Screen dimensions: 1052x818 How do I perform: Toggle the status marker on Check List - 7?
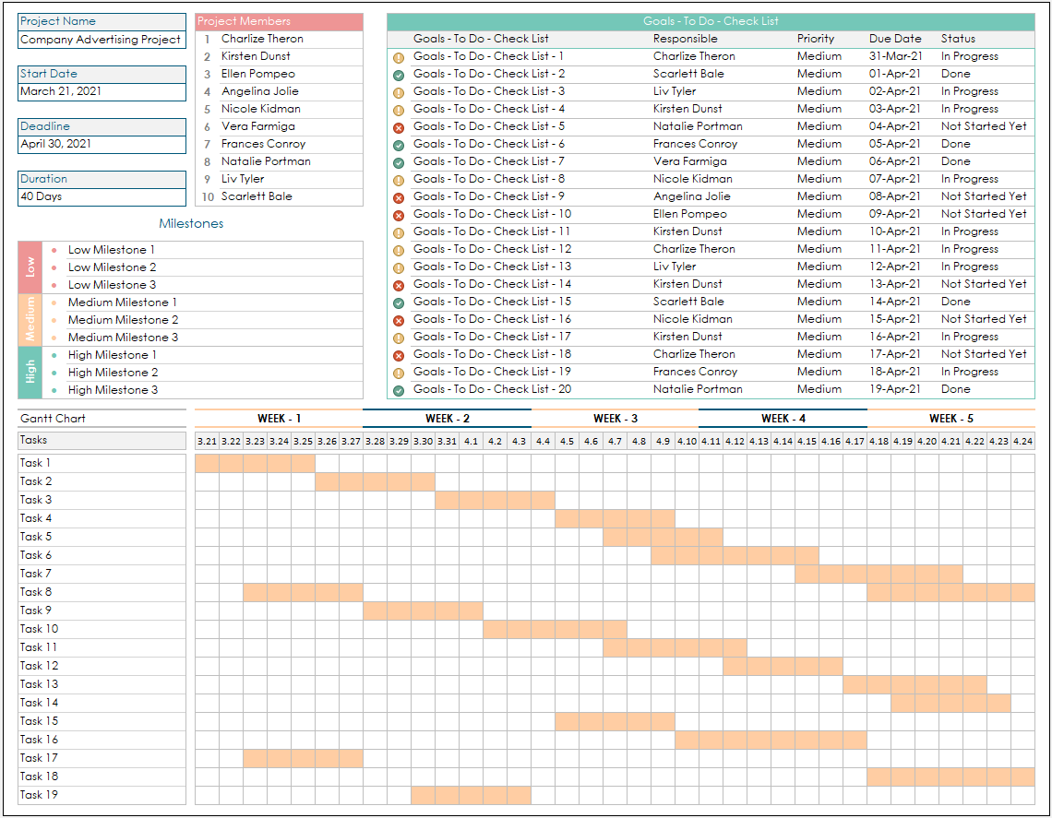[x=399, y=160]
